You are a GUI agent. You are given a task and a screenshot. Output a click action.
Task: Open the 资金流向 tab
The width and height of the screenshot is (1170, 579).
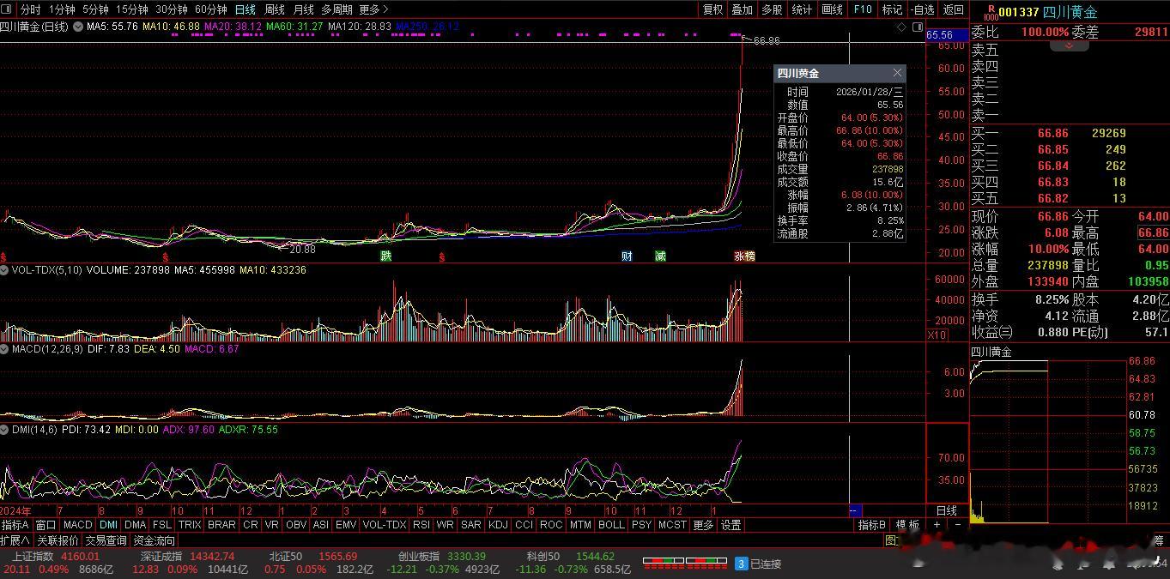tap(155, 540)
